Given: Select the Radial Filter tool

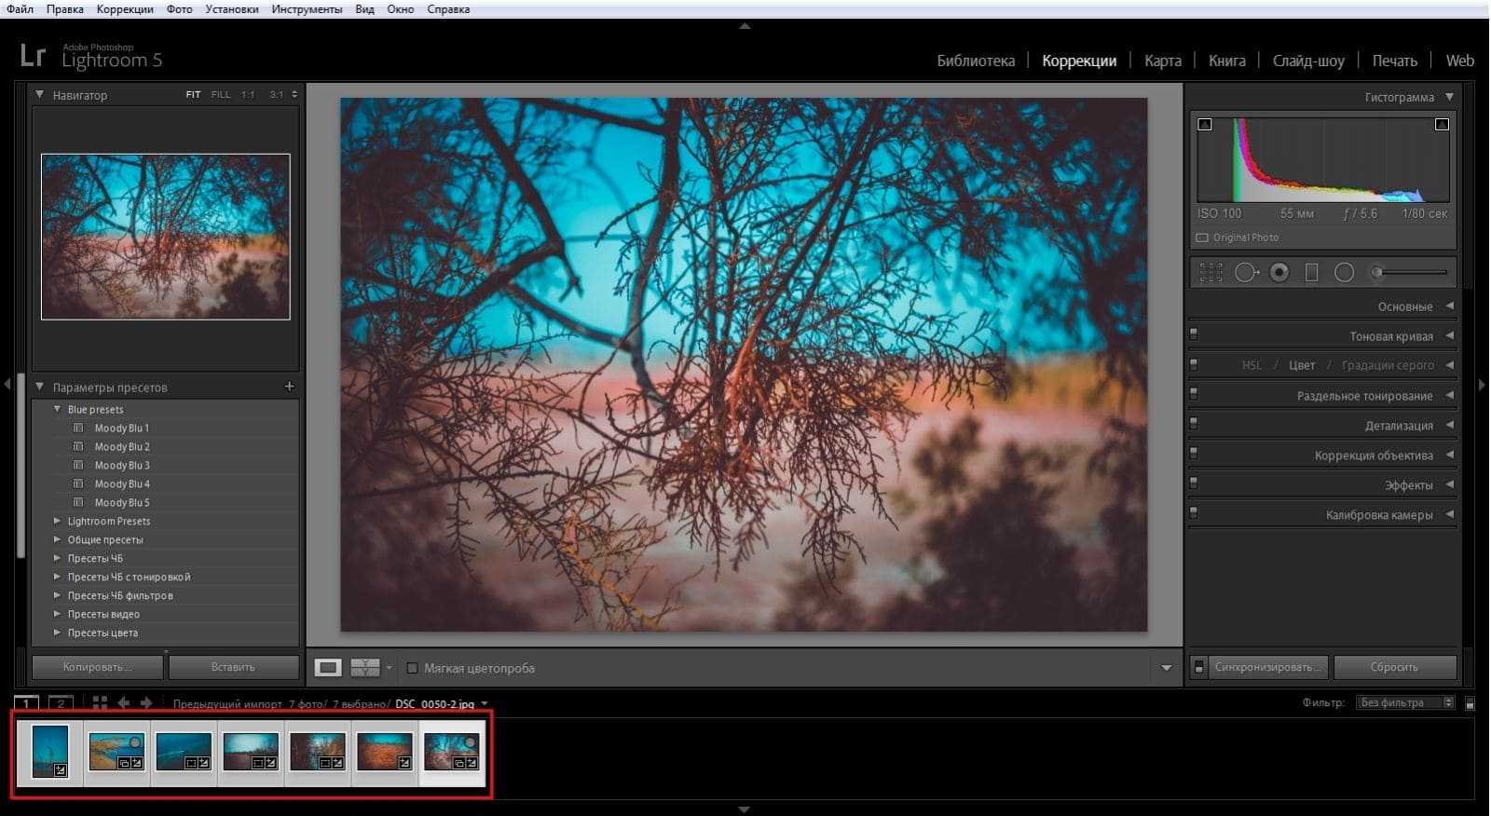Looking at the screenshot, I should coord(1344,273).
